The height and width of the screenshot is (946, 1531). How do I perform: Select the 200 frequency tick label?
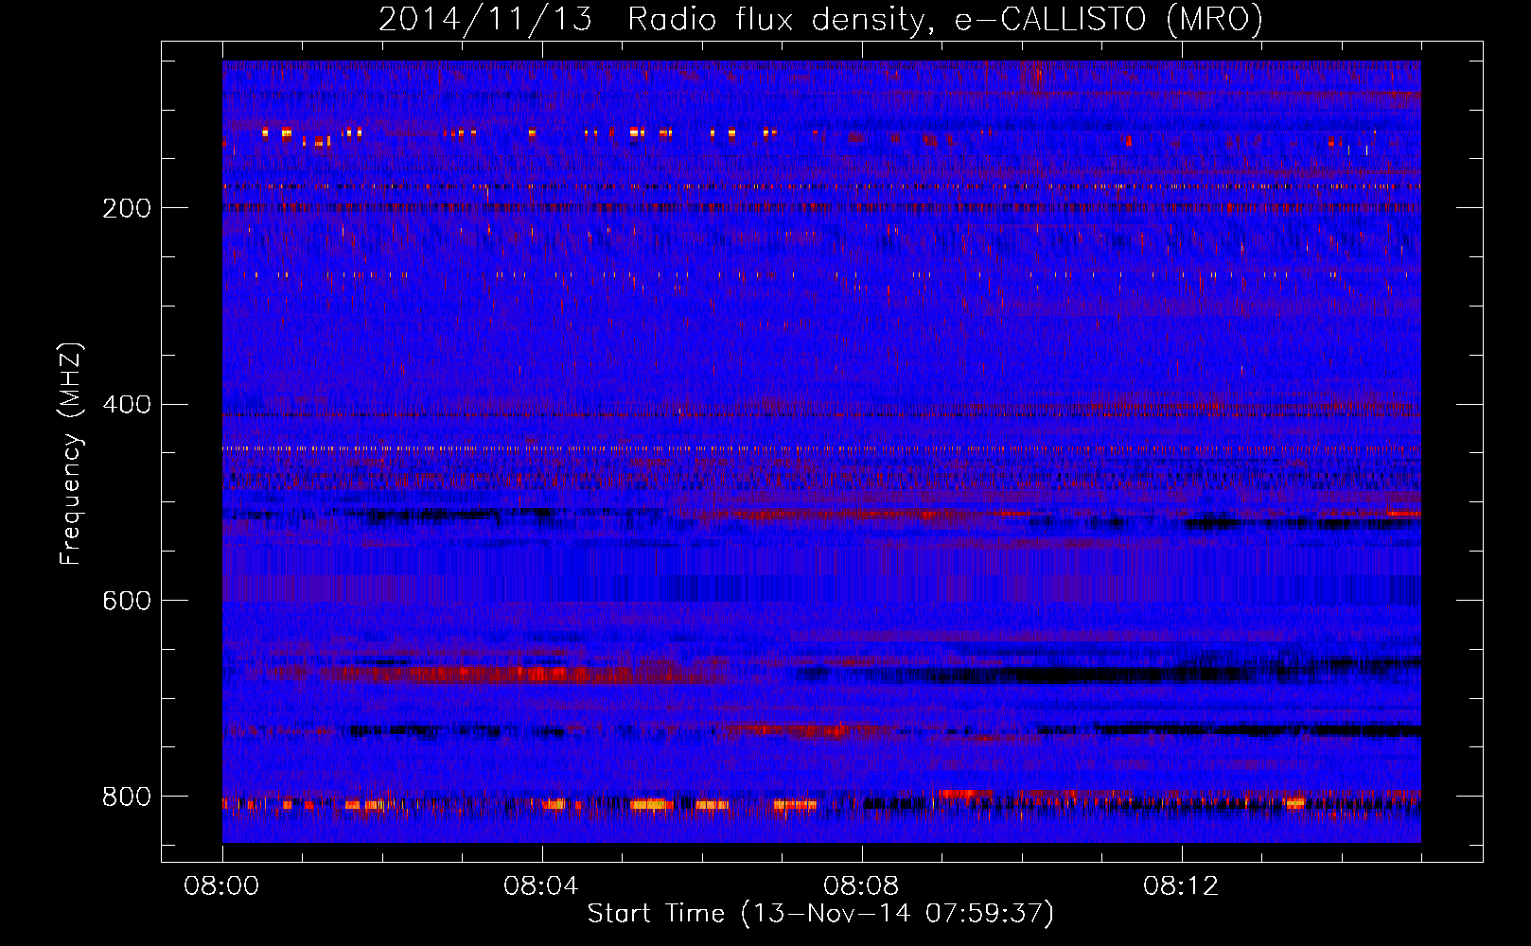(127, 208)
